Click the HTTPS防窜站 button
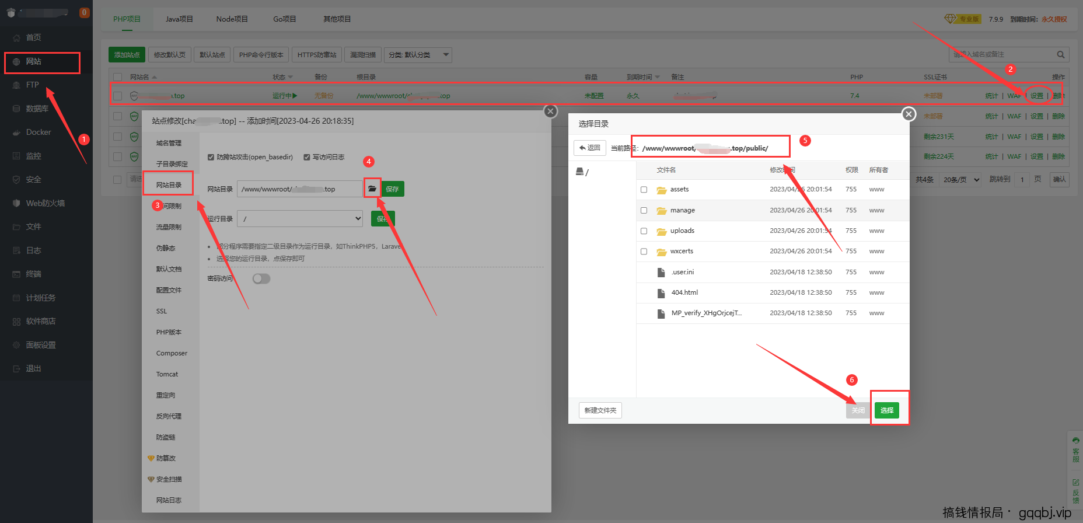The image size is (1083, 523). 317,55
